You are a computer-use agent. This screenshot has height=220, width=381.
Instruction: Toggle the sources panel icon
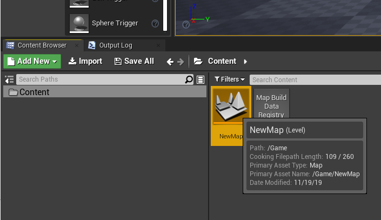[x=9, y=79]
